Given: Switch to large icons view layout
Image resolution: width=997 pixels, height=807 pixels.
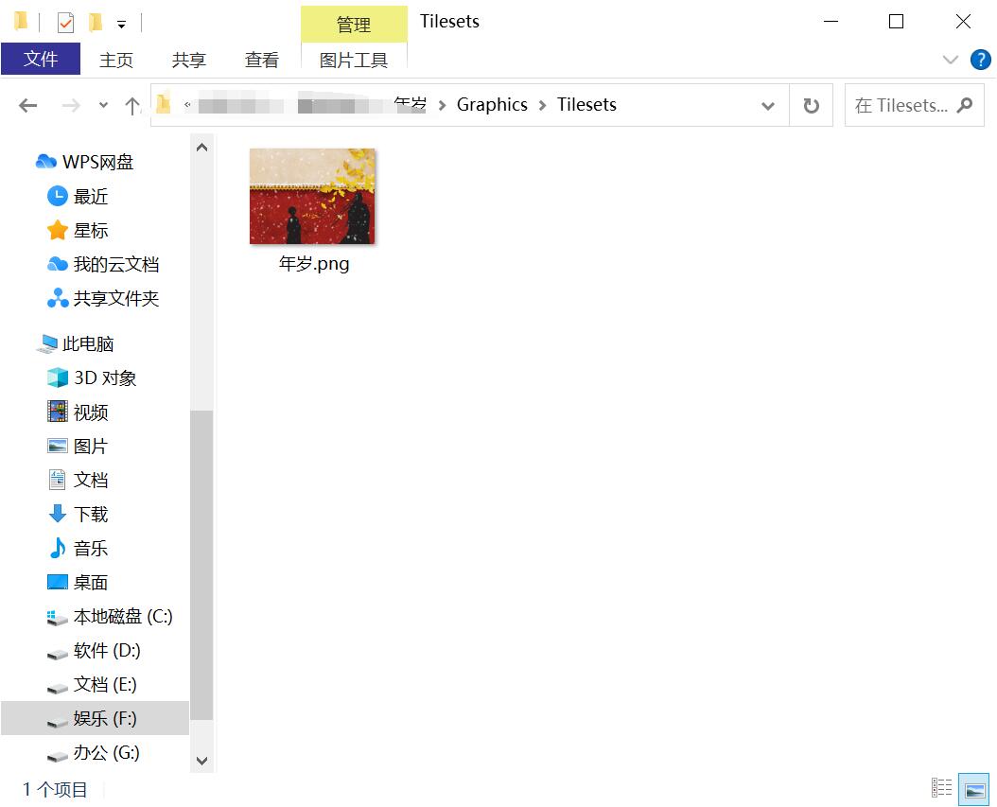Looking at the screenshot, I should [974, 789].
